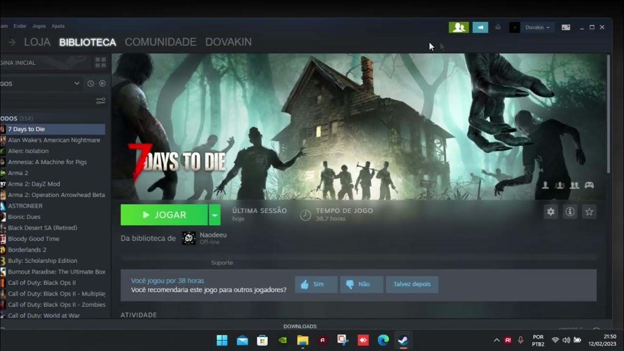The width and height of the screenshot is (624, 351).
Task: Open the DOVAKIN profile tab
Action: (229, 42)
